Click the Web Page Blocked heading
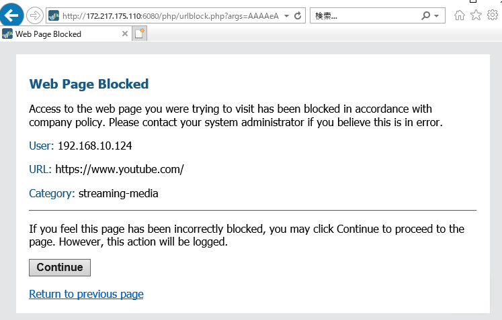 (89, 84)
